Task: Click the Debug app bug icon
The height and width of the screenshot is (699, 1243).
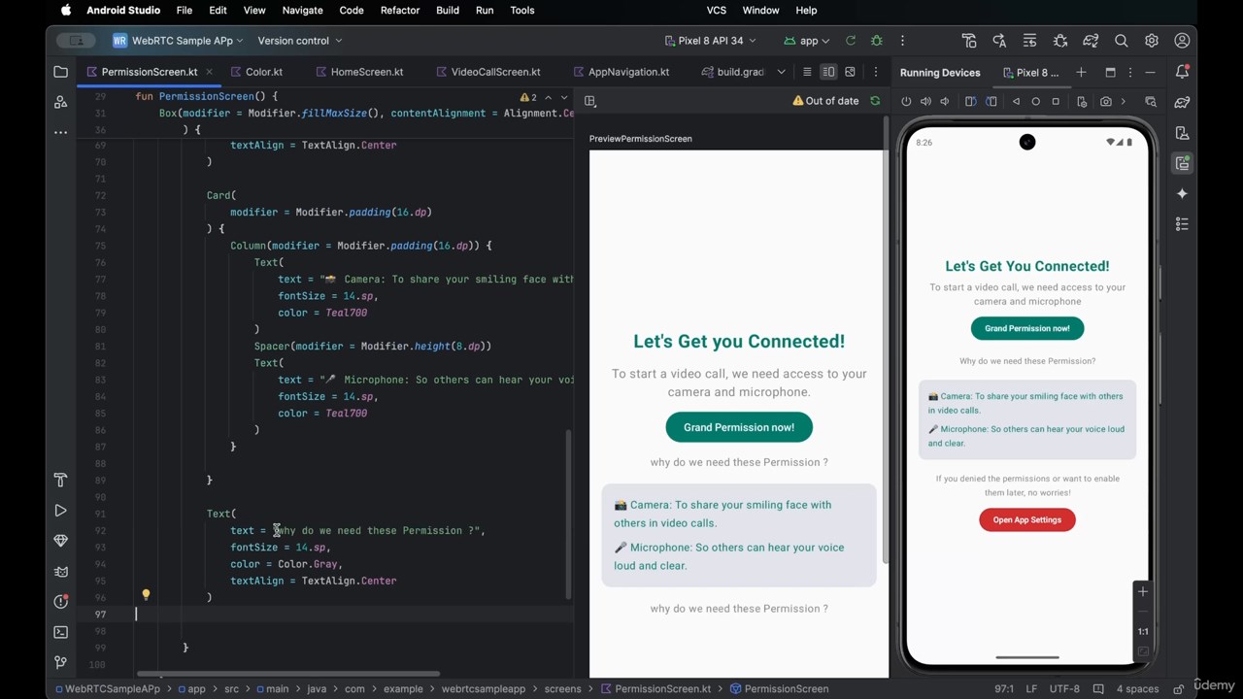Action: [877, 41]
